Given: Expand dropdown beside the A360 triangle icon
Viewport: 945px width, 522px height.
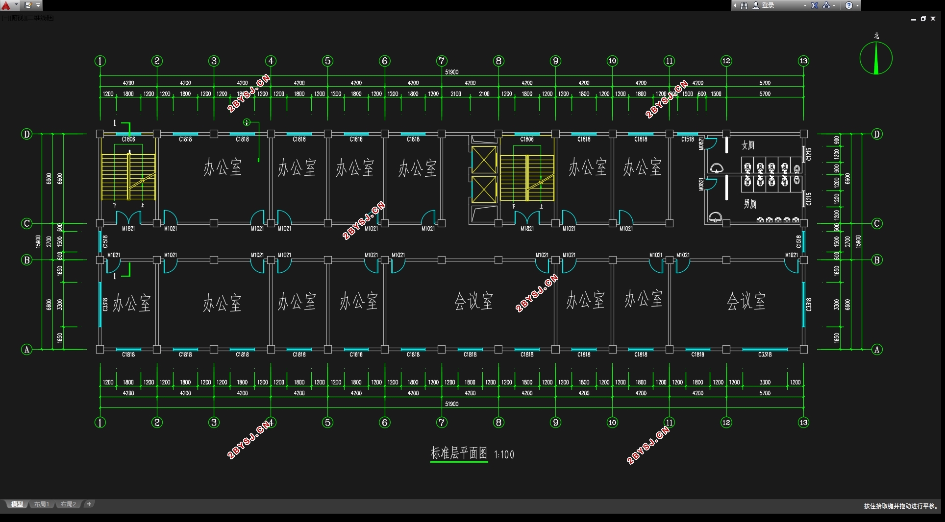Looking at the screenshot, I should [x=834, y=6].
